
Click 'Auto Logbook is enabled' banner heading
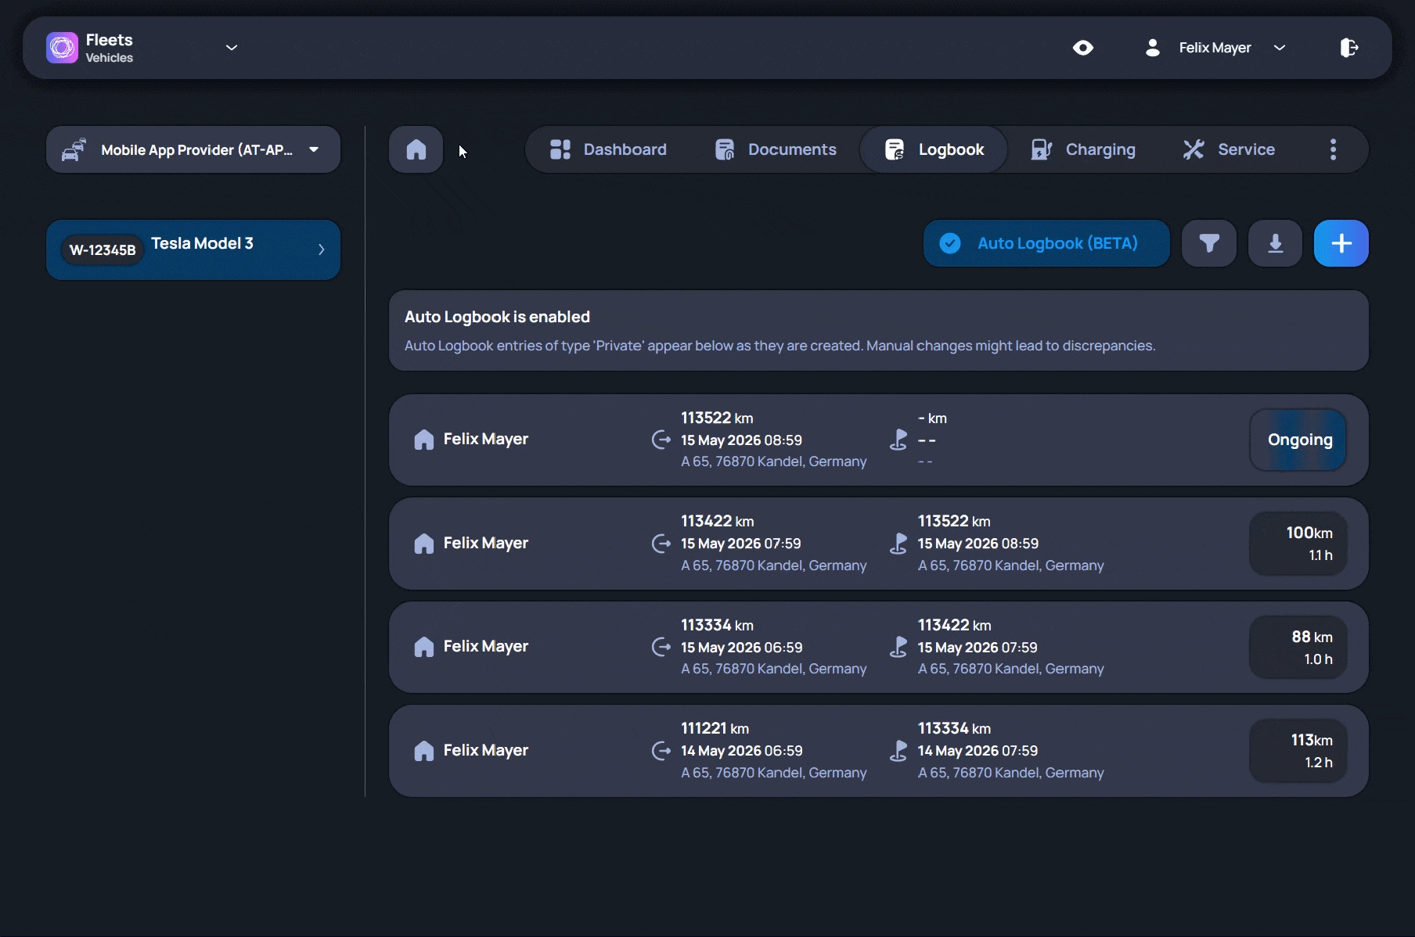tap(497, 317)
